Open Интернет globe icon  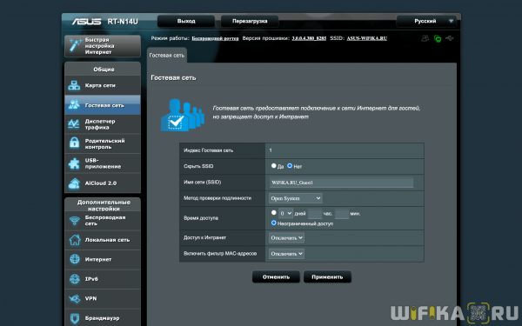75,259
